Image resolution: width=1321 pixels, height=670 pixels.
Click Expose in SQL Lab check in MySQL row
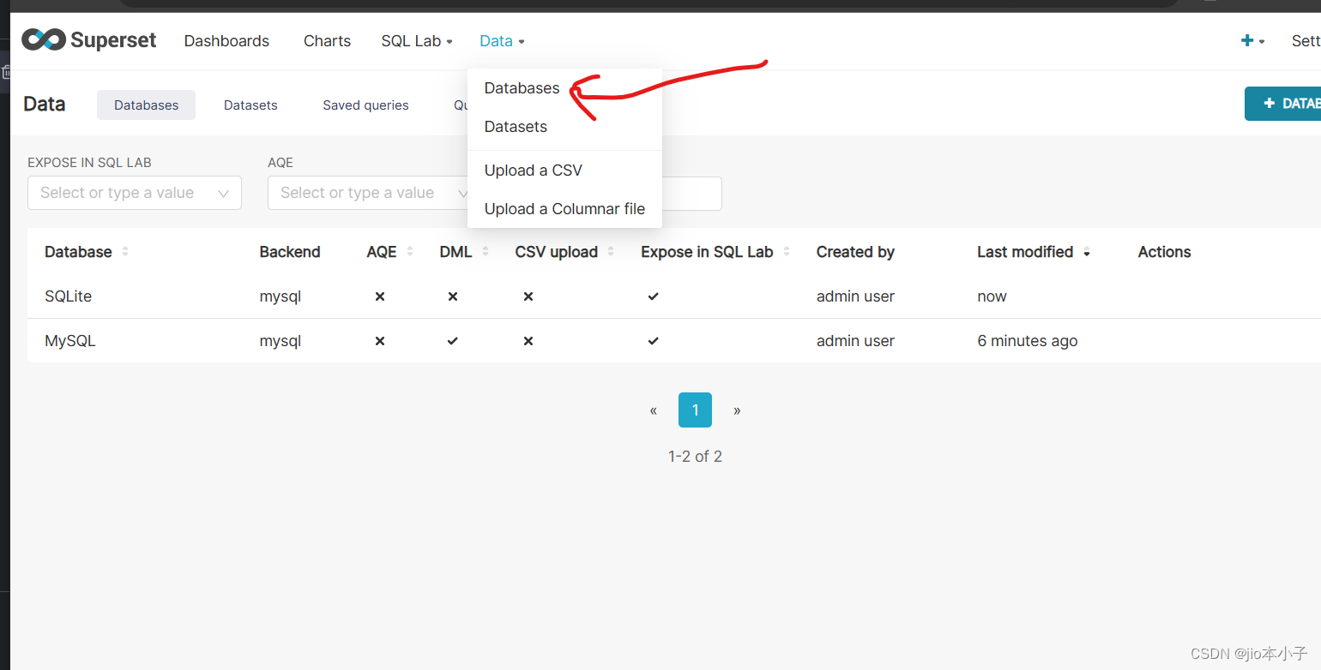[x=654, y=341]
